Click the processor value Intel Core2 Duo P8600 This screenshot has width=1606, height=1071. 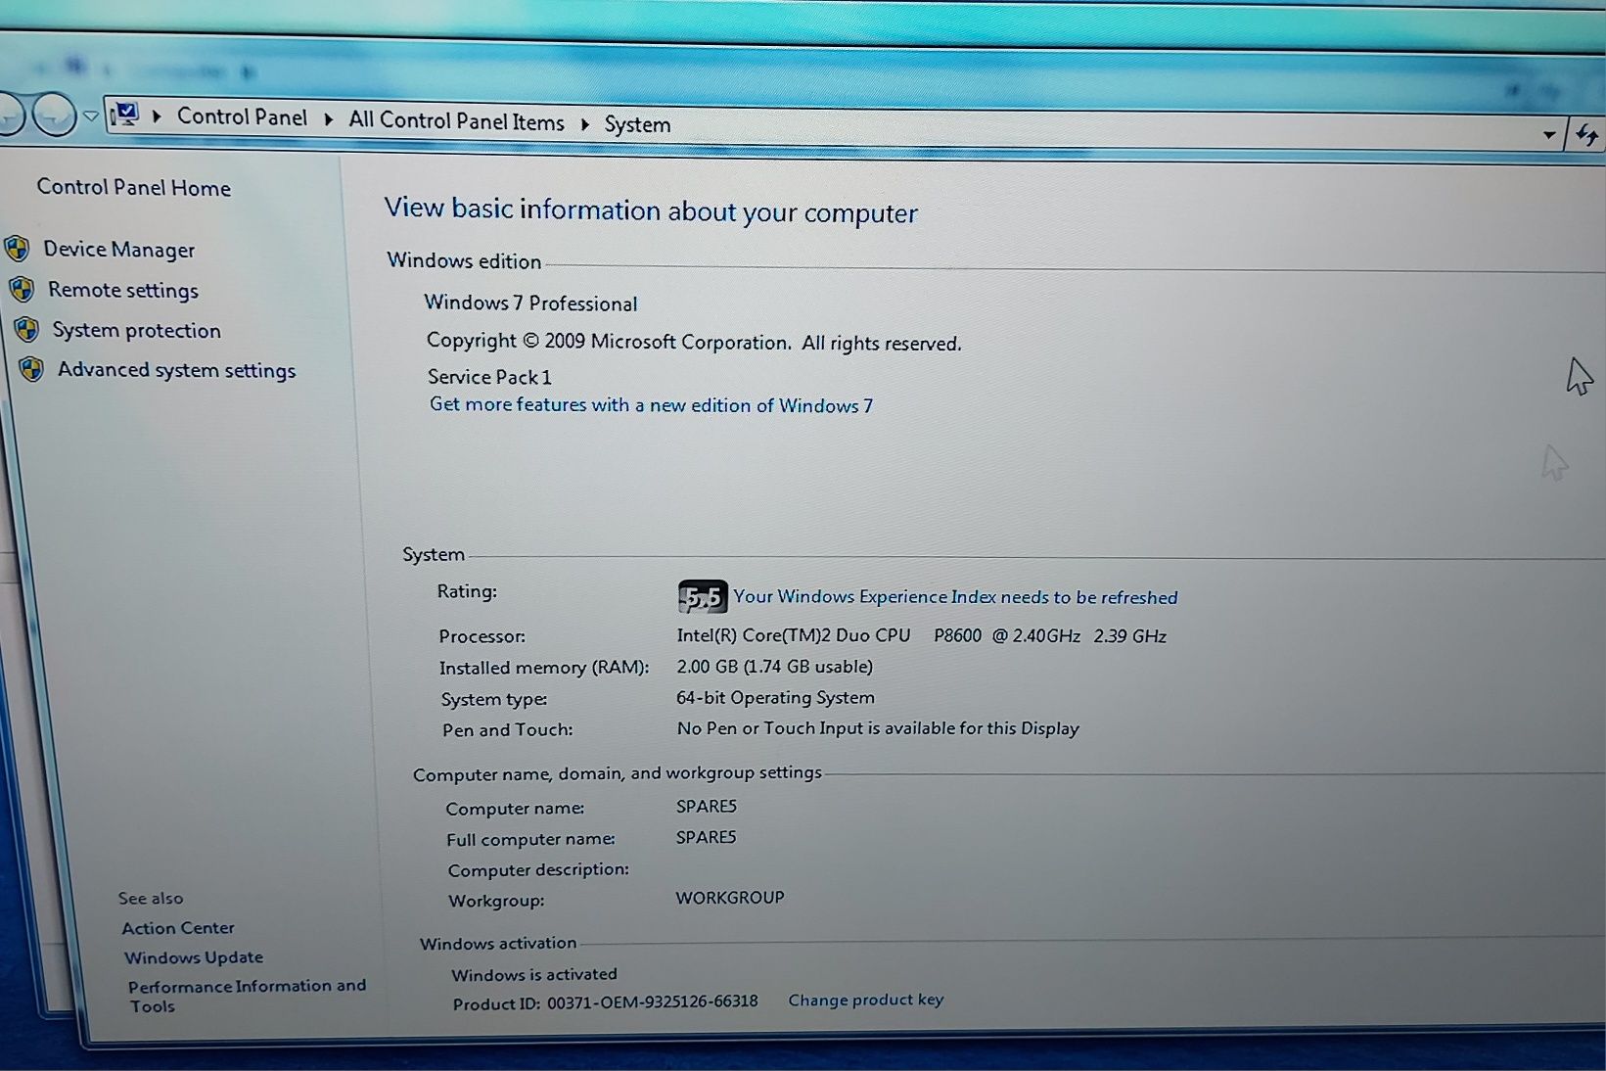(x=921, y=635)
